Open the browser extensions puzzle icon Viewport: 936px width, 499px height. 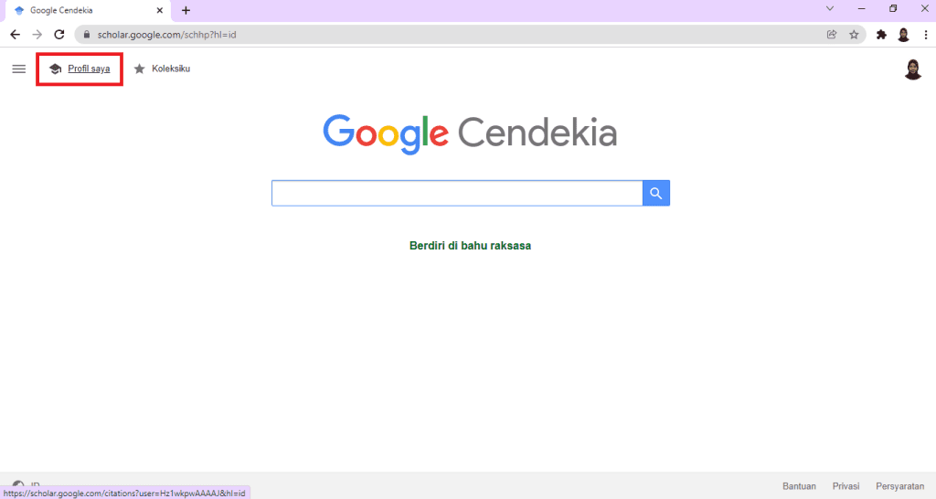881,35
